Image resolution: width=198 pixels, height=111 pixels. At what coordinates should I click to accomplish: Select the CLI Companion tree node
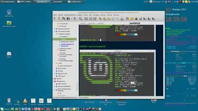[x=64, y=24]
